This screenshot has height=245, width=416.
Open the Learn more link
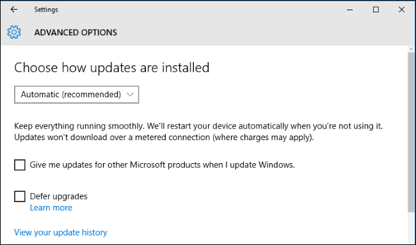(x=51, y=208)
